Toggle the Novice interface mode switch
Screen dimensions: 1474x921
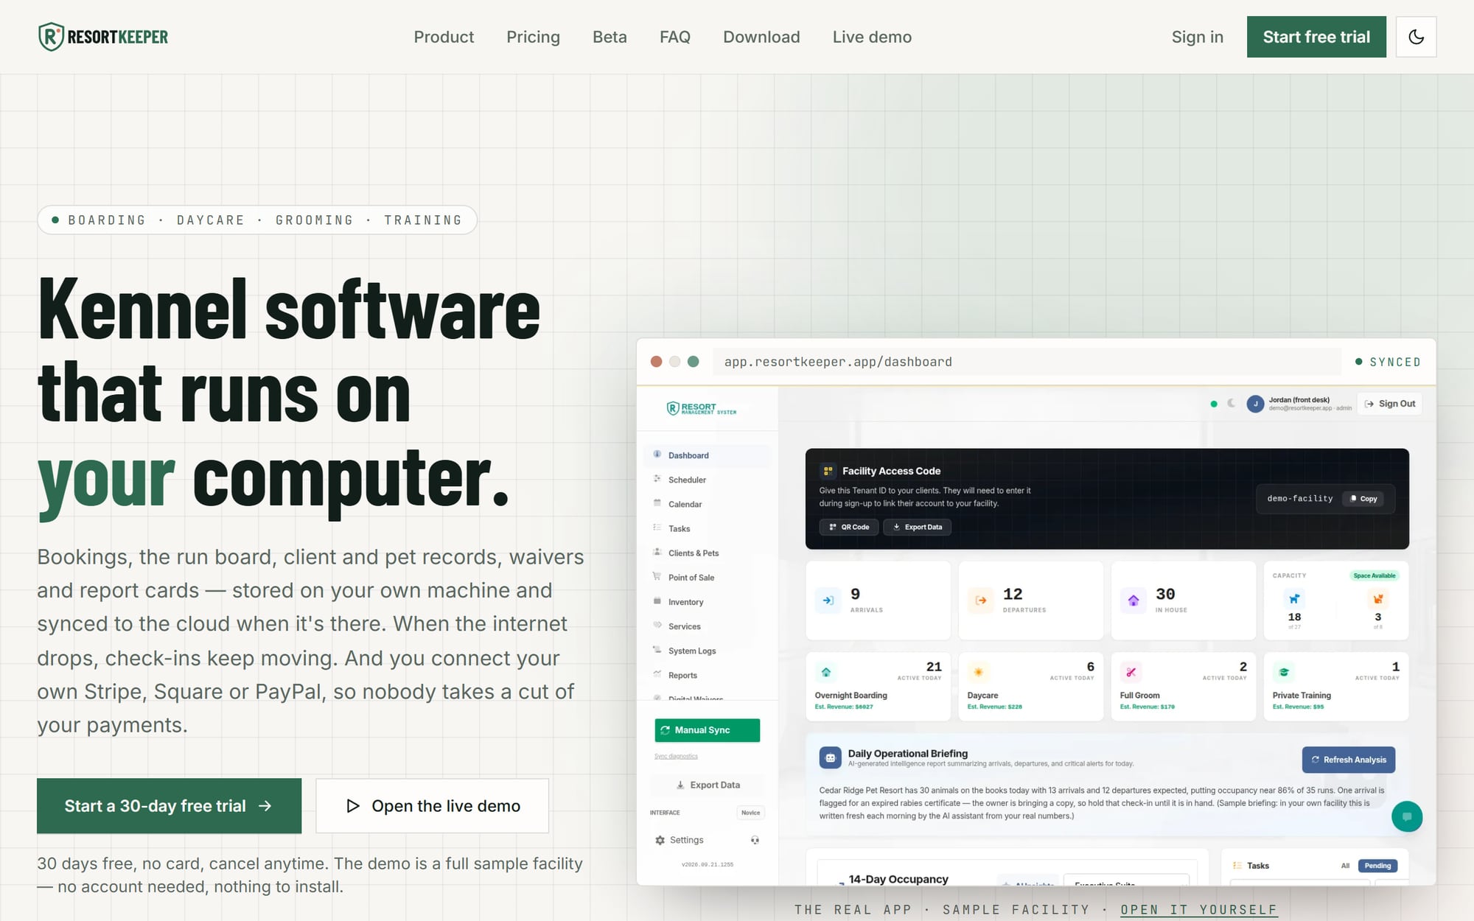pyautogui.click(x=750, y=813)
